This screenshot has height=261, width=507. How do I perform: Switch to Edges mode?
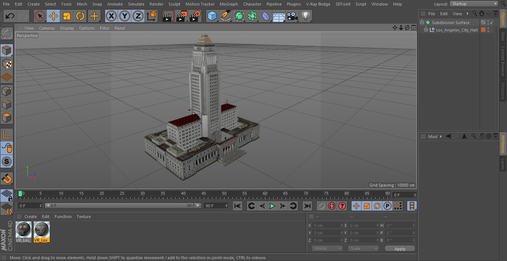point(7,104)
